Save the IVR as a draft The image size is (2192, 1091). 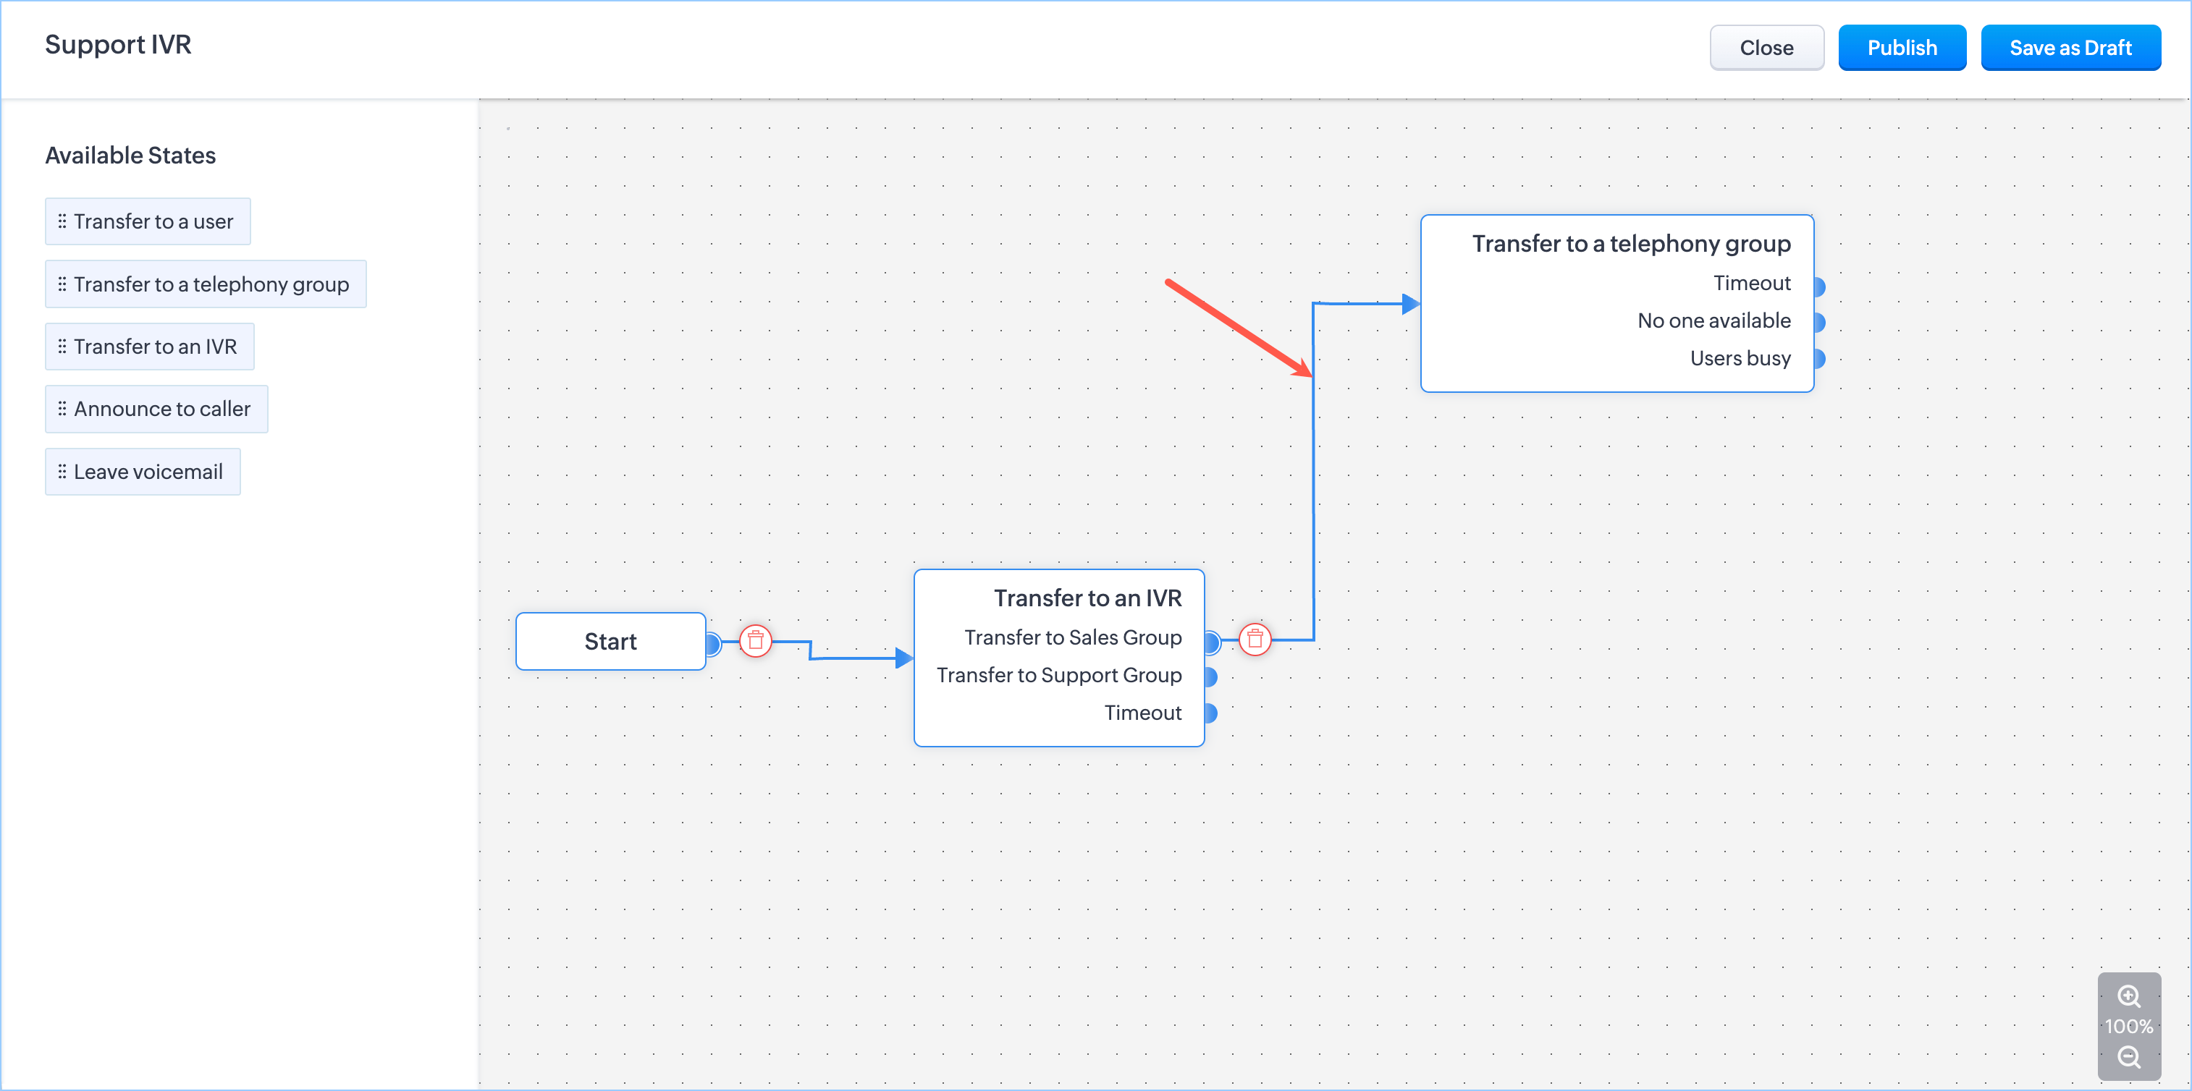2070,48
